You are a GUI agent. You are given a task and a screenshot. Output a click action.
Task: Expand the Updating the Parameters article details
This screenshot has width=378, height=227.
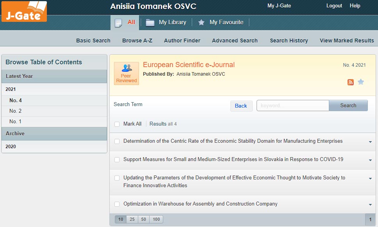370,179
